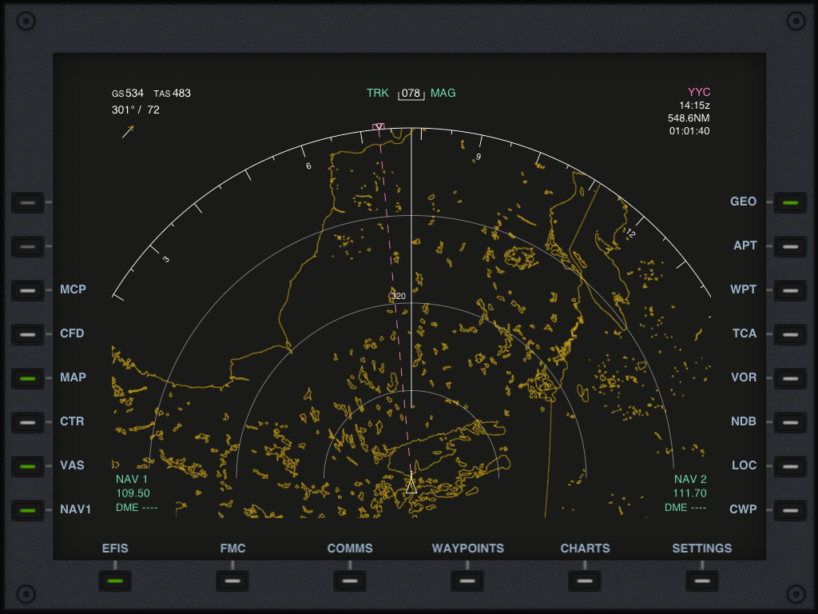Open the FMC page
This screenshot has width=818, height=614.
232,581
